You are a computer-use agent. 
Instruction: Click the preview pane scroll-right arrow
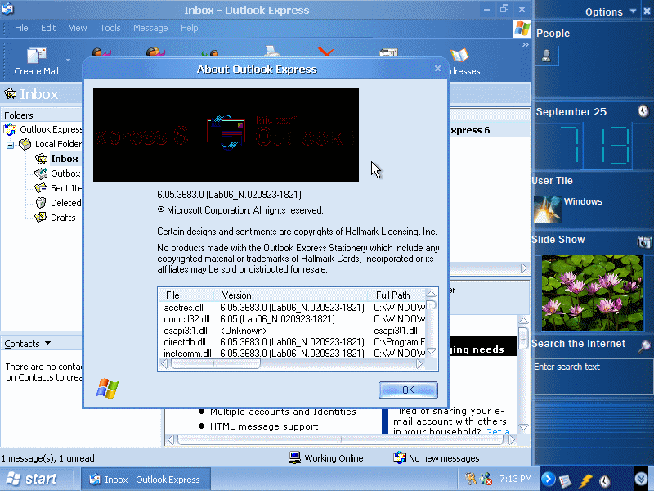512,439
